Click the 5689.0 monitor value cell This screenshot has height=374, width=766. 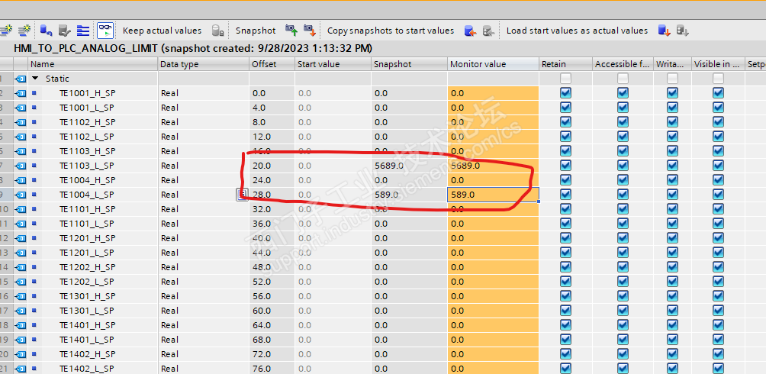pyautogui.click(x=494, y=165)
